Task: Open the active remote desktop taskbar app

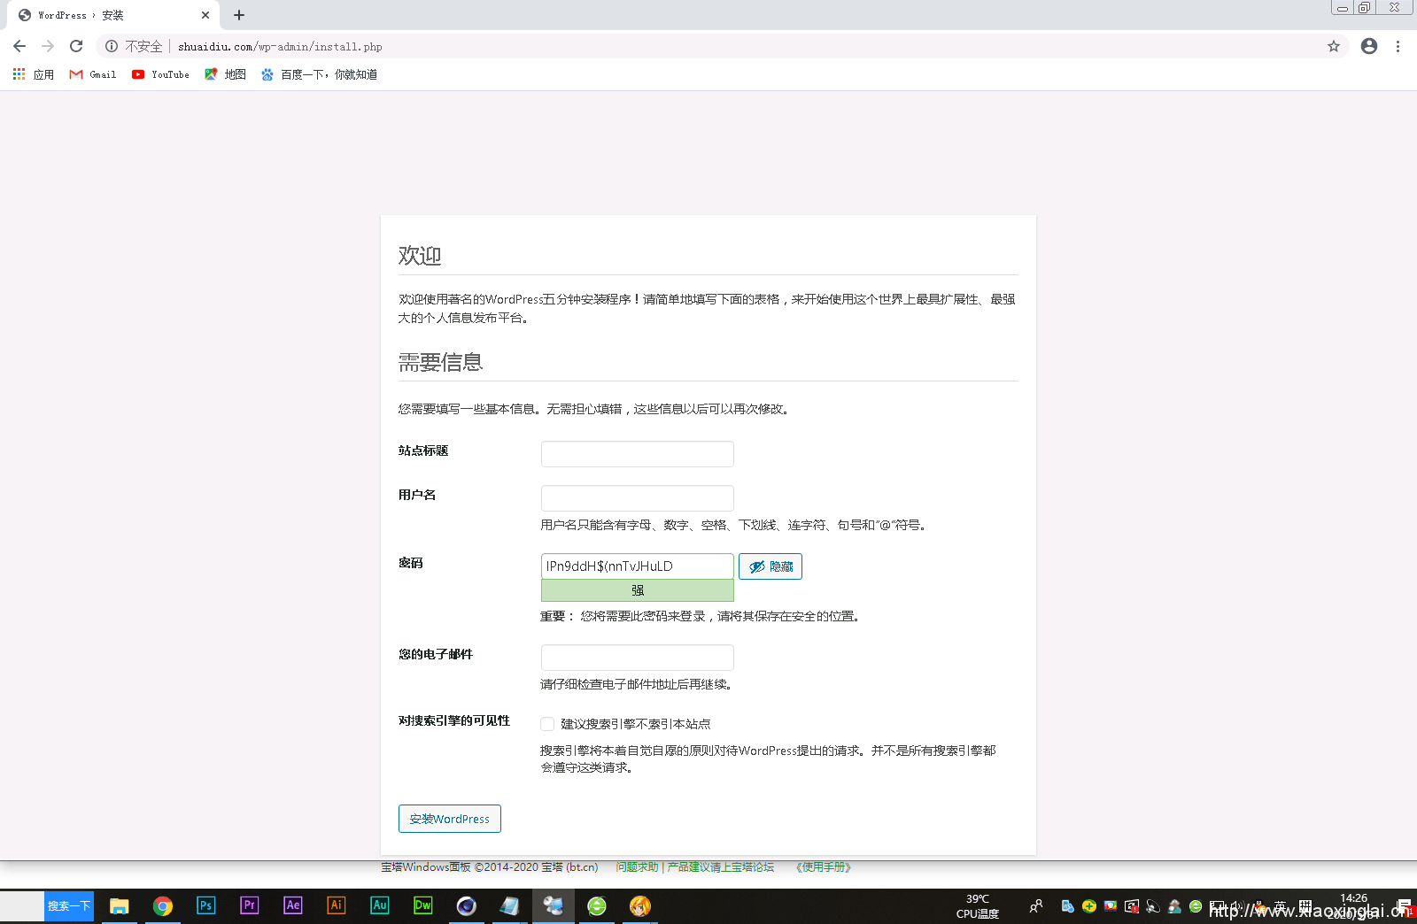Action: (x=554, y=906)
